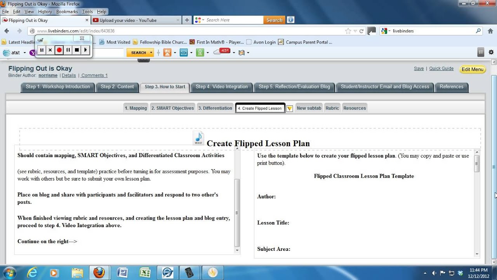This screenshot has height=280, width=497.
Task: Click the Firefox forward arrow
Action: pos(19,31)
